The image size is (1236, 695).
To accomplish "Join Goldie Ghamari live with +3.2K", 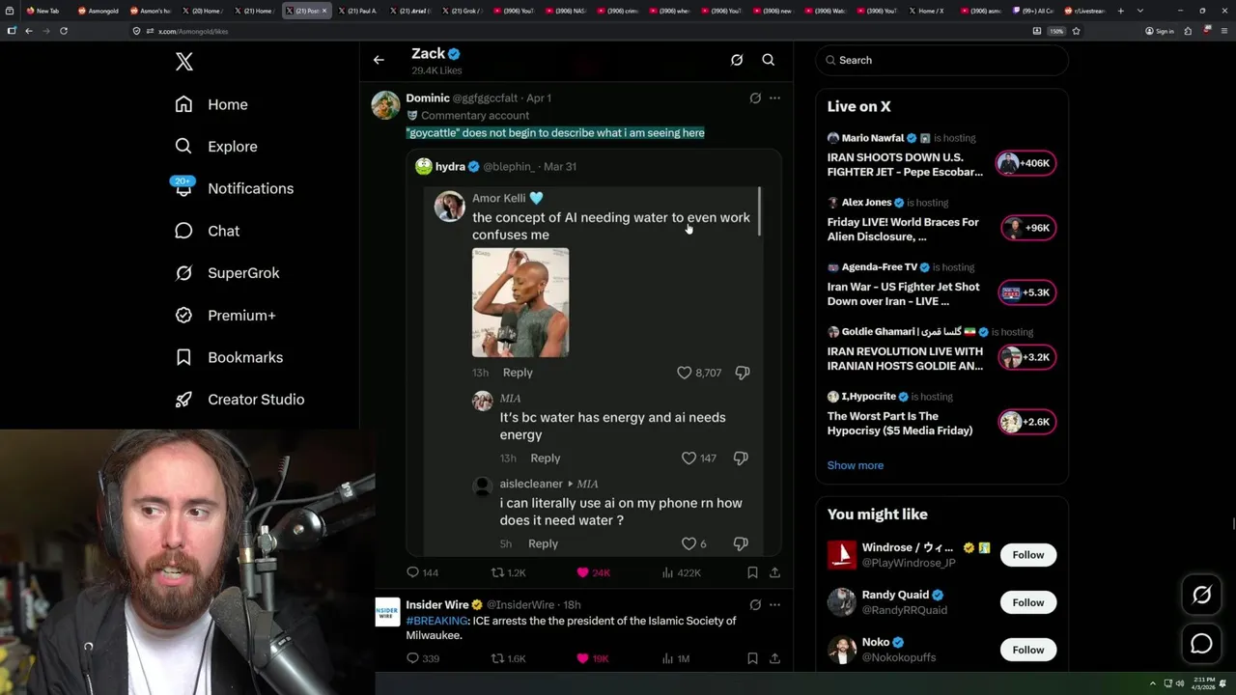I will pyautogui.click(x=1026, y=357).
